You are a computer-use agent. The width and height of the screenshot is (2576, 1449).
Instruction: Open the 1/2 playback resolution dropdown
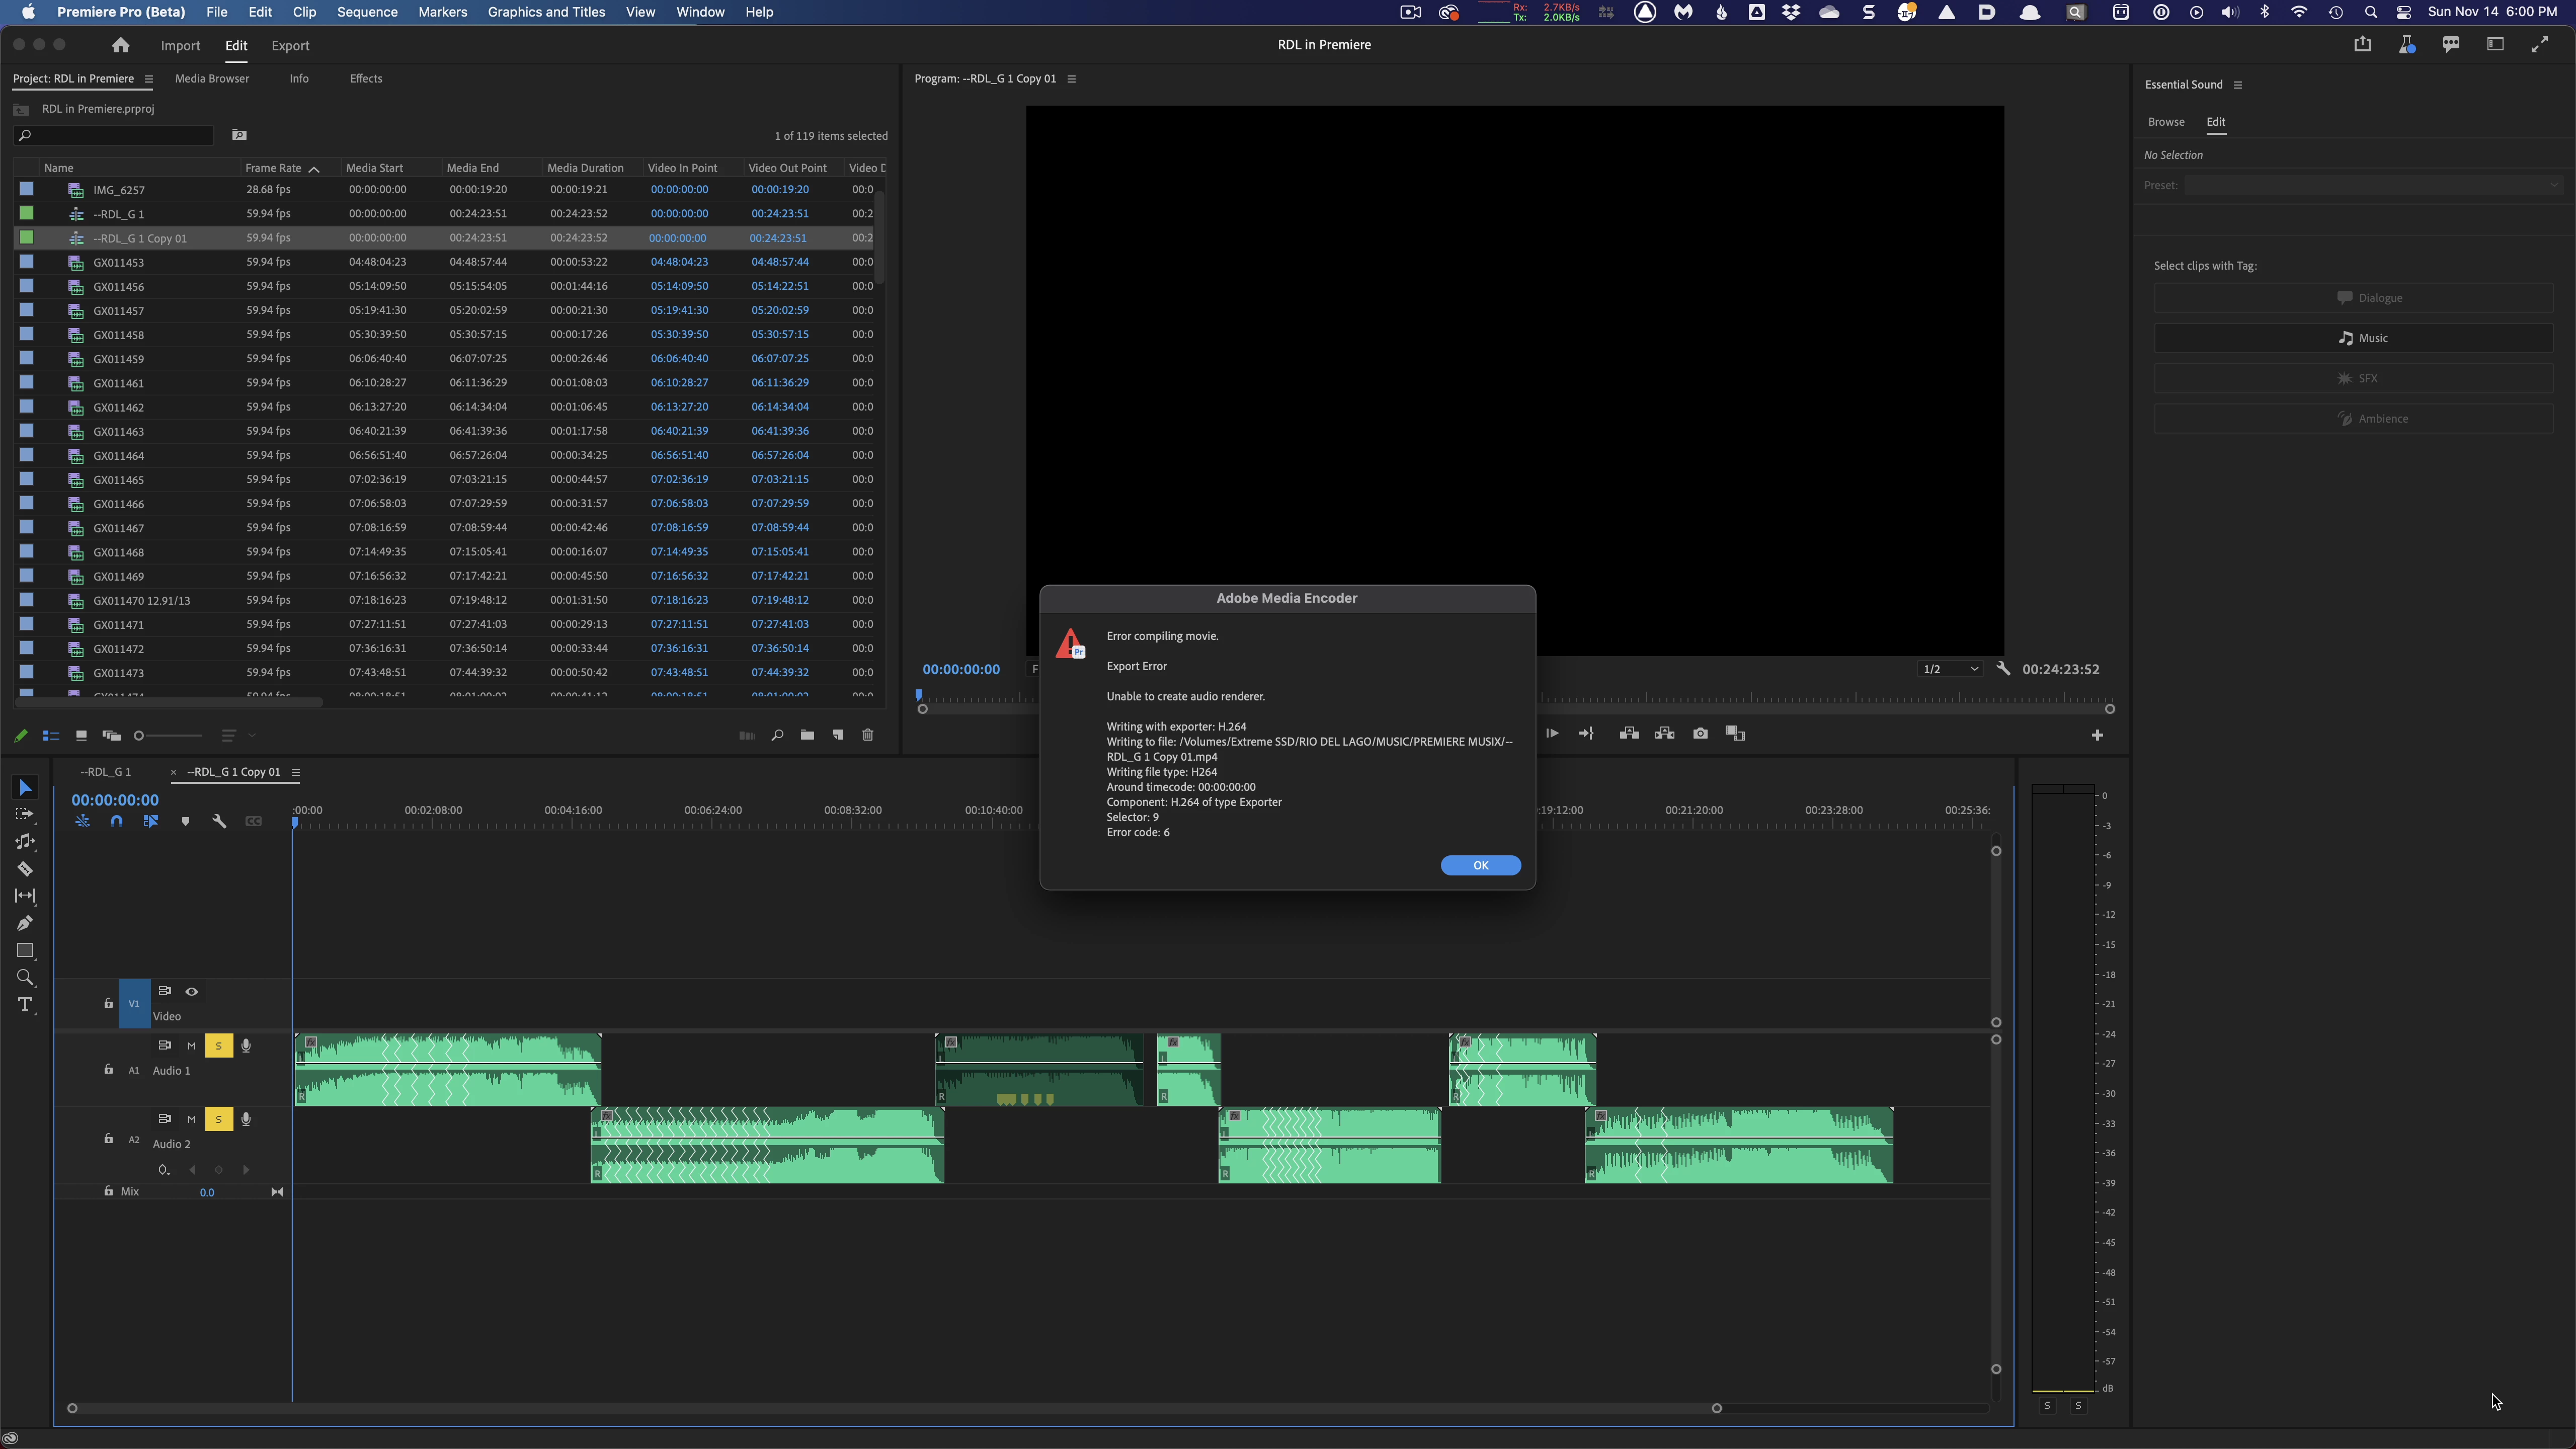(x=1949, y=669)
